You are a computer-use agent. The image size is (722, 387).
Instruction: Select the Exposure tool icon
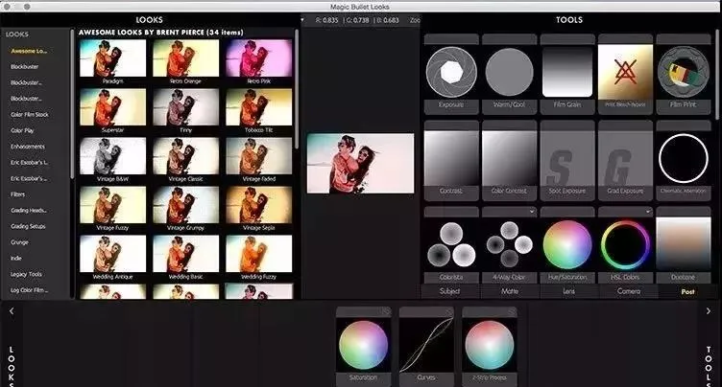tap(451, 72)
